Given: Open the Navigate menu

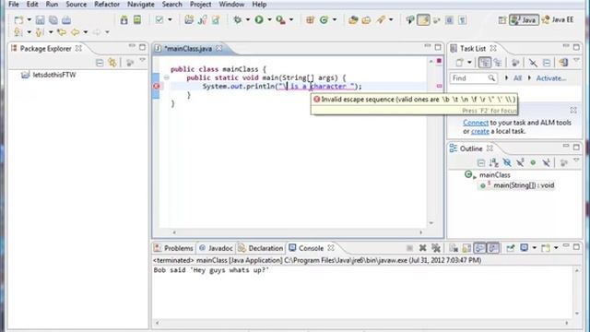Looking at the screenshot, I should (141, 5).
